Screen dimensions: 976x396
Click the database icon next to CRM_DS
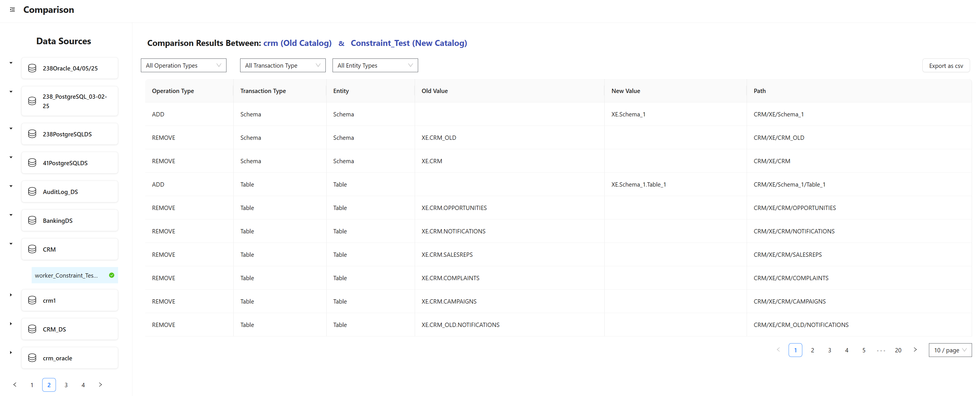point(32,329)
